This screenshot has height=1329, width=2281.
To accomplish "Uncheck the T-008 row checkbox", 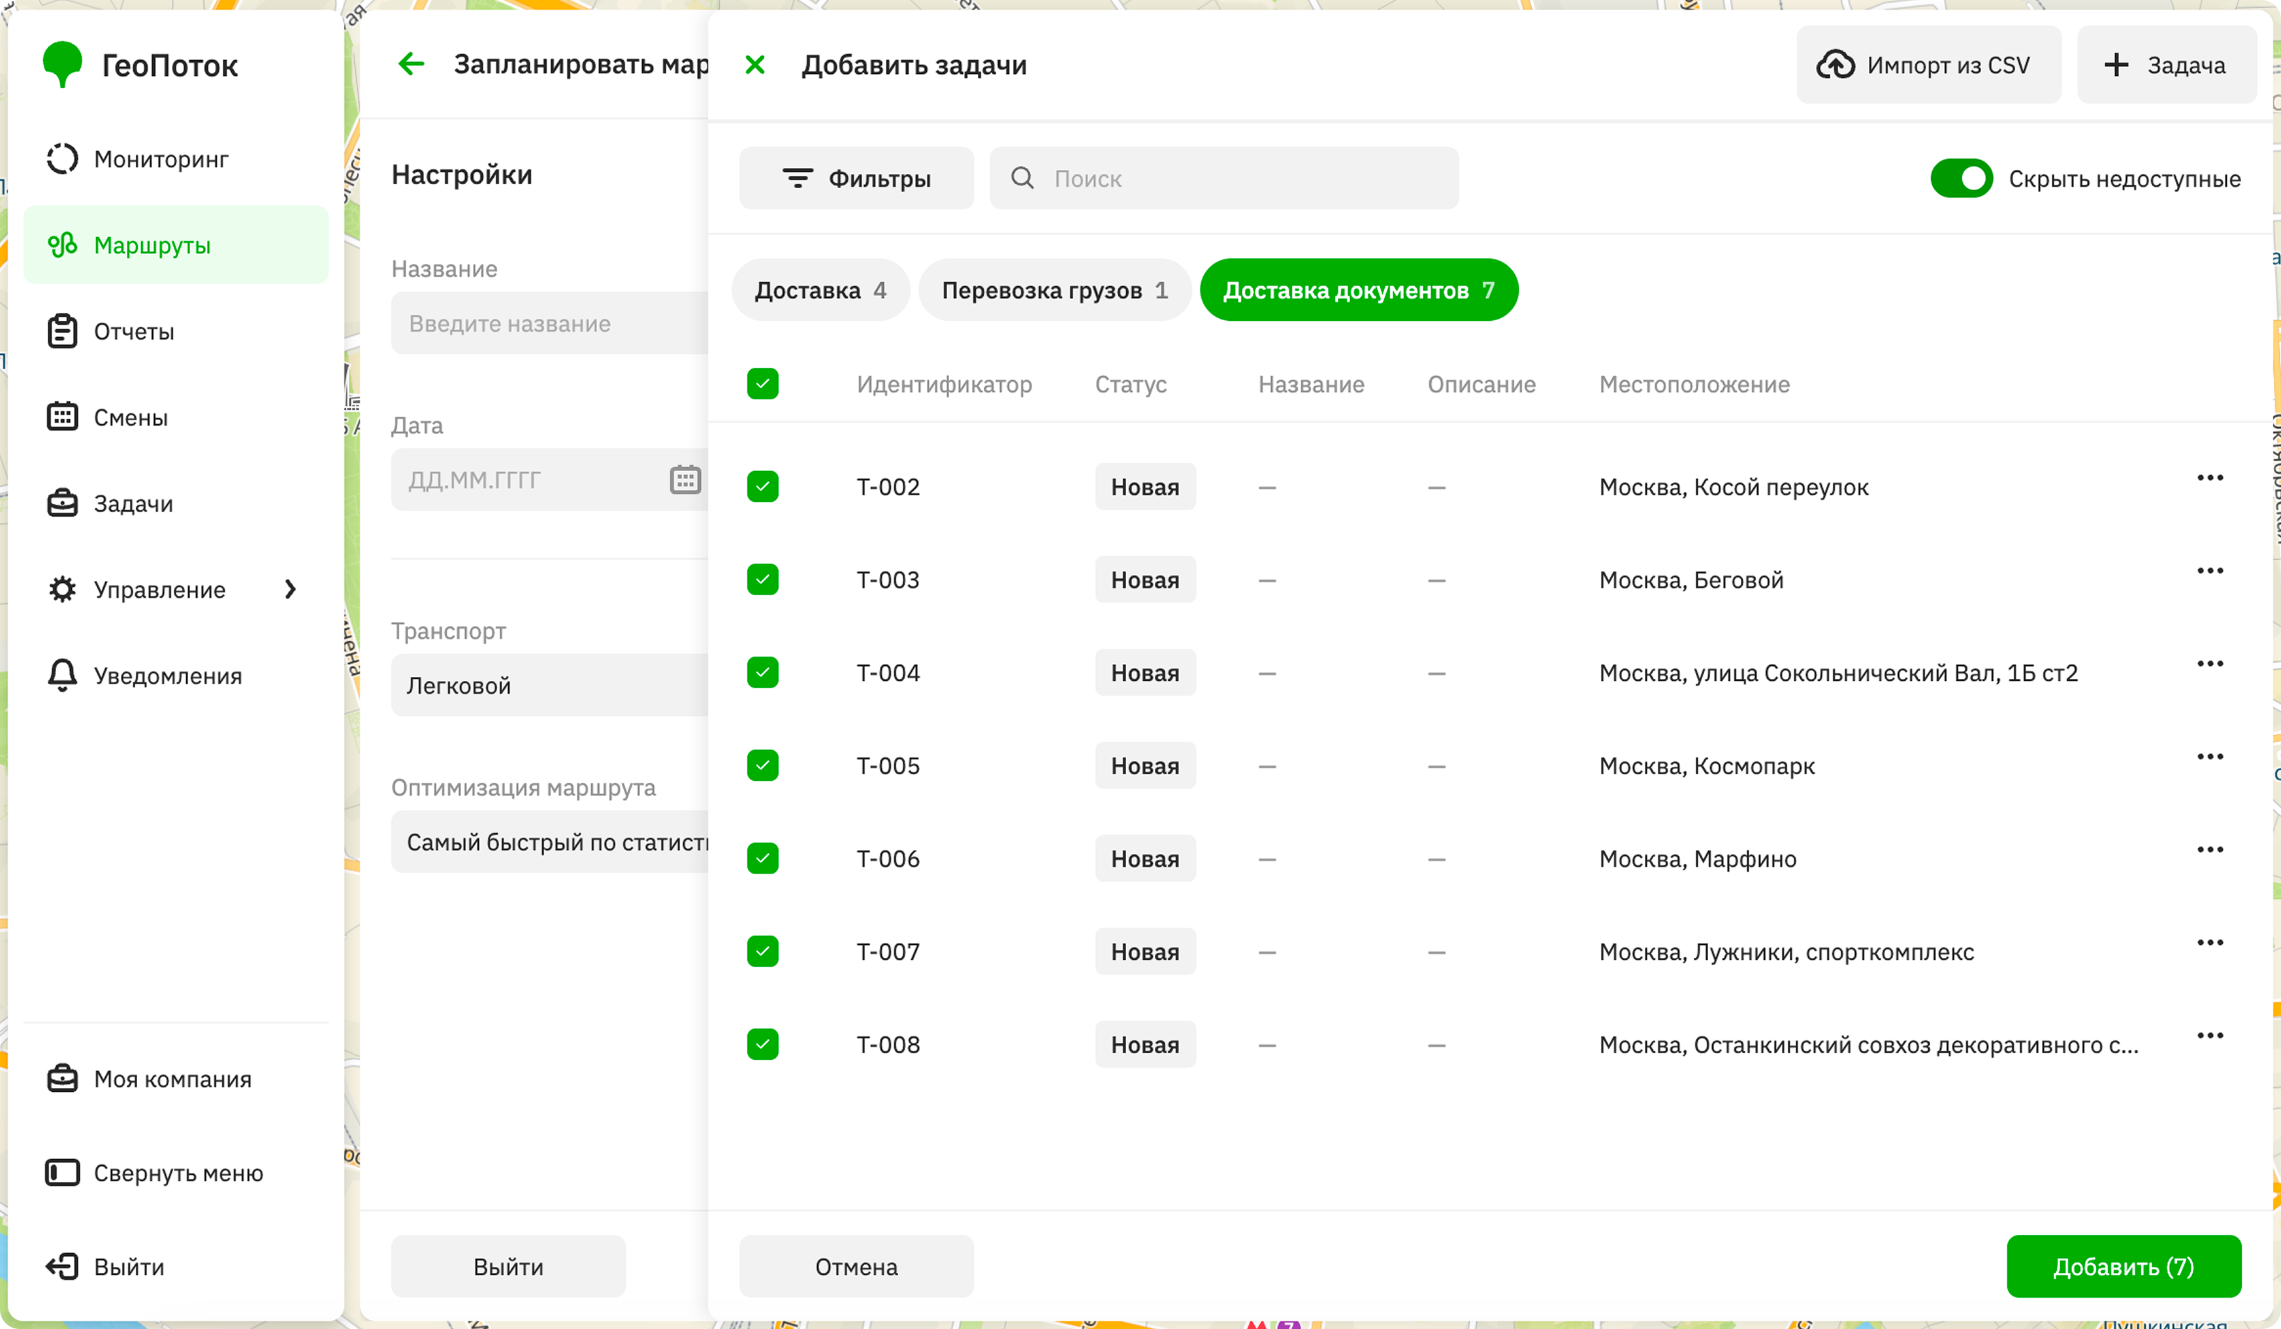I will [763, 1044].
